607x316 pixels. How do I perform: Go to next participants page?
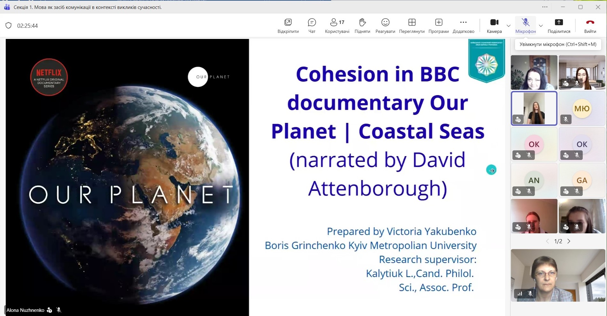[x=569, y=241]
